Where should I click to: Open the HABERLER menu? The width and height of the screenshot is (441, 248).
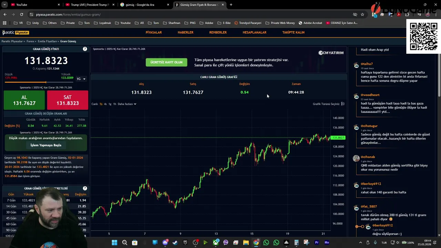click(185, 32)
